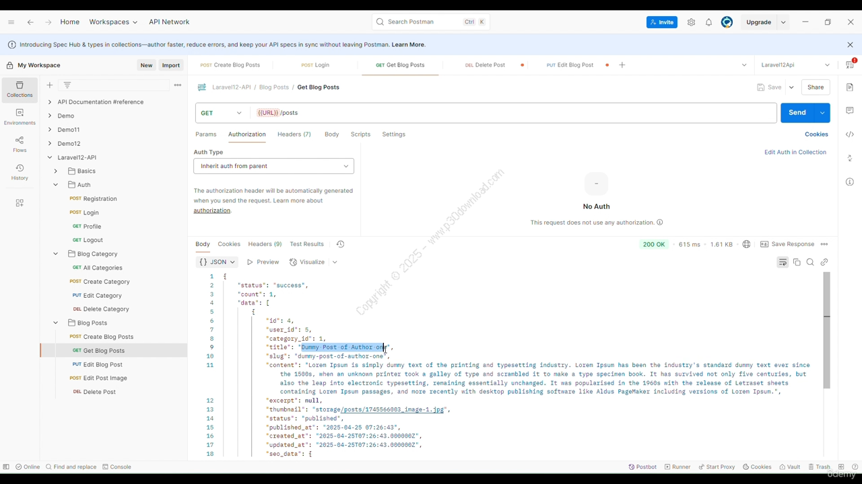Screen dimensions: 862x484
Task: Expand the Basics folder
Action: (x=56, y=171)
